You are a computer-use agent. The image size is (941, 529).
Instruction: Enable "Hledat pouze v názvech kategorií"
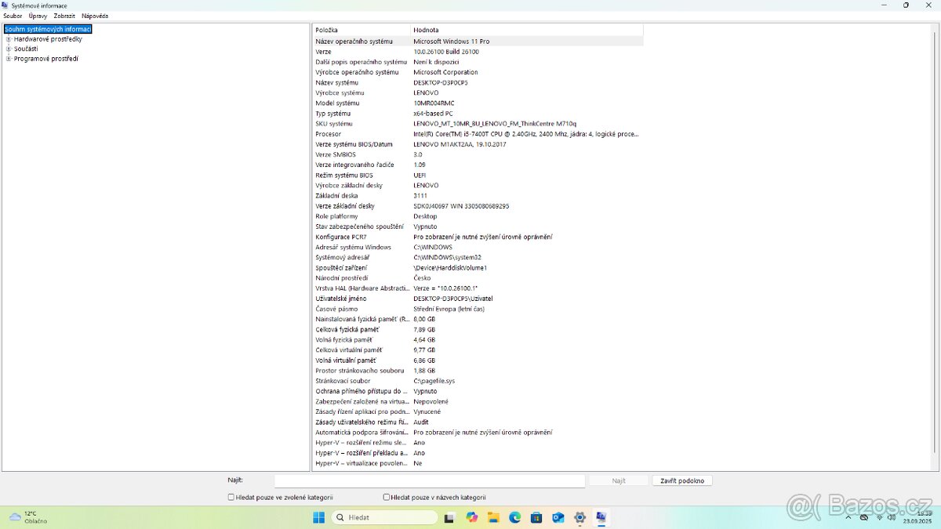(x=386, y=497)
